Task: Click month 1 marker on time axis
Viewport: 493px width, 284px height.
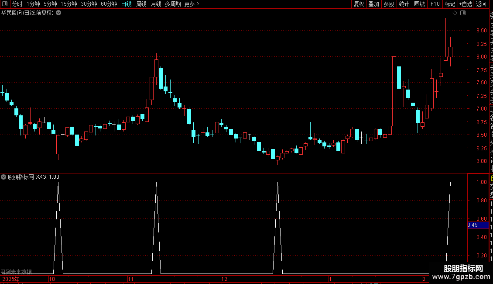Action: tap(330, 279)
